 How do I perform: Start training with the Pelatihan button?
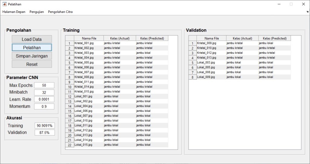32,48
